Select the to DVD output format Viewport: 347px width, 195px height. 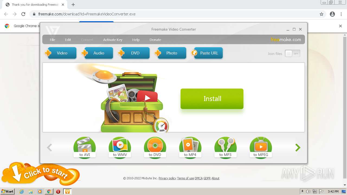coord(155,148)
